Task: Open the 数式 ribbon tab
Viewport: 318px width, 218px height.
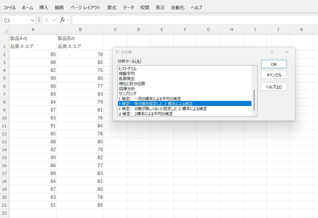Action: click(x=112, y=7)
